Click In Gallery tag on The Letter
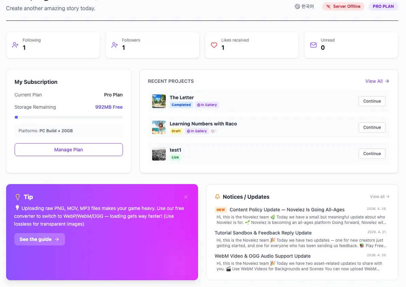406x287 pixels. (207, 105)
